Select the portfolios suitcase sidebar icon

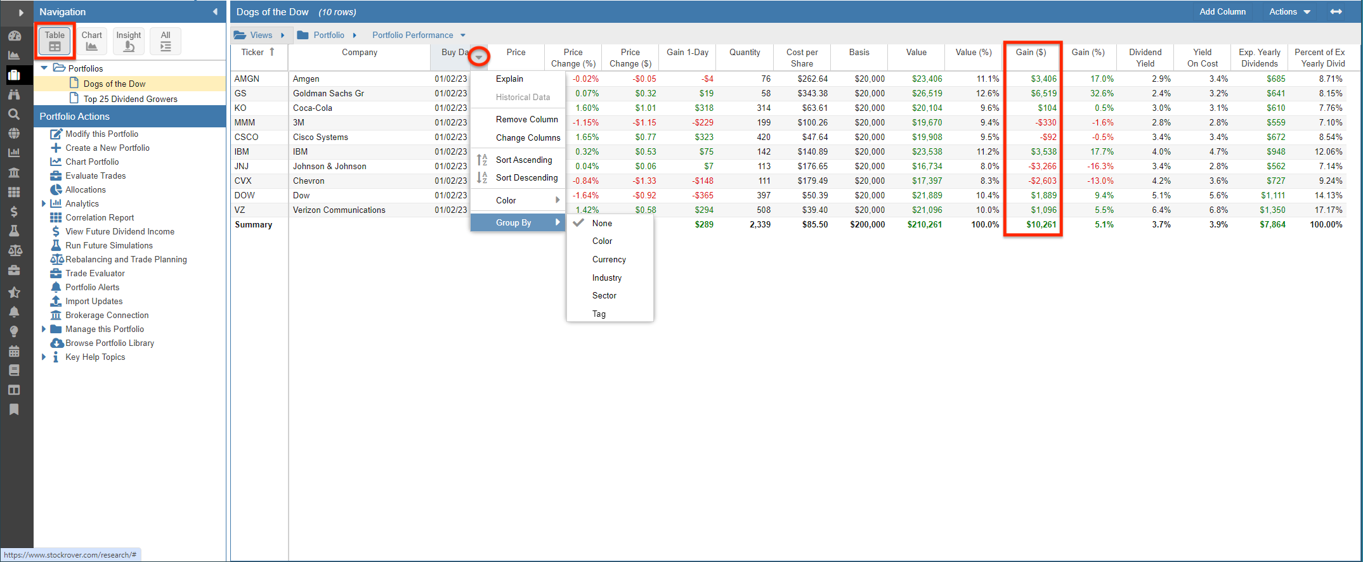(x=14, y=75)
